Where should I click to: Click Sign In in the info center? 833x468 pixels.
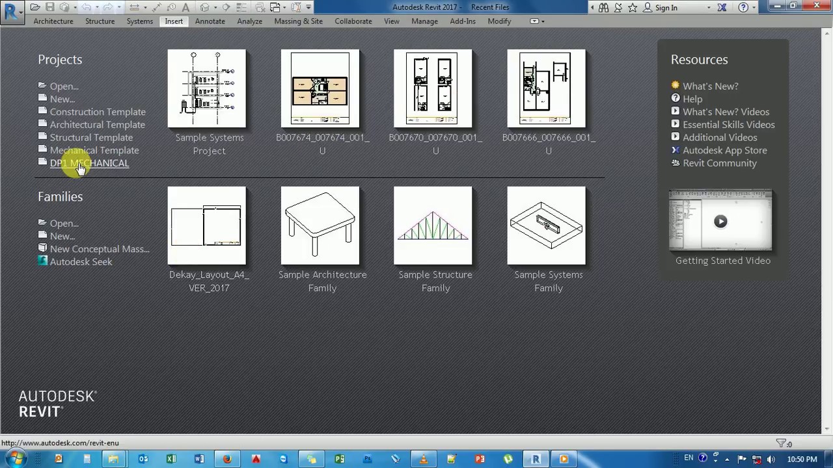tap(666, 8)
